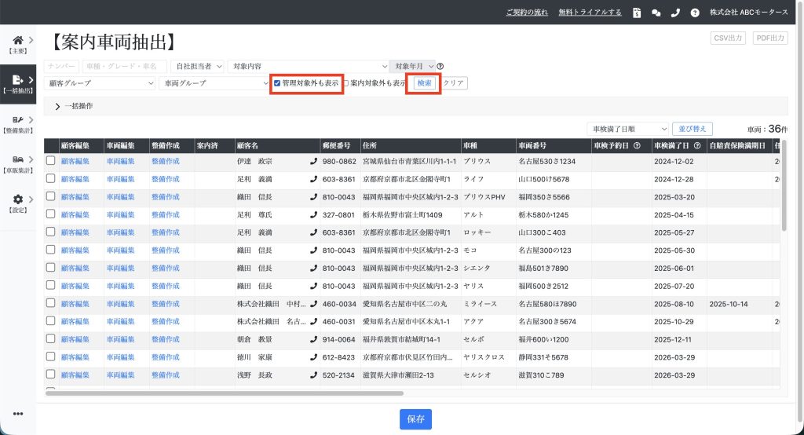Click the 検索 button
This screenshot has height=435, width=804.
tap(423, 82)
